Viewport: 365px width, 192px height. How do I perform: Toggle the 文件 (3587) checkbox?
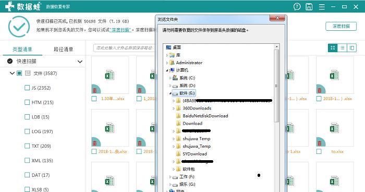click(19, 73)
